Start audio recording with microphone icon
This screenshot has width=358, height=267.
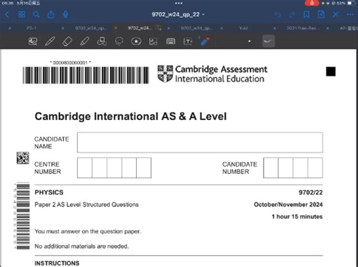pyautogui.click(x=65, y=14)
